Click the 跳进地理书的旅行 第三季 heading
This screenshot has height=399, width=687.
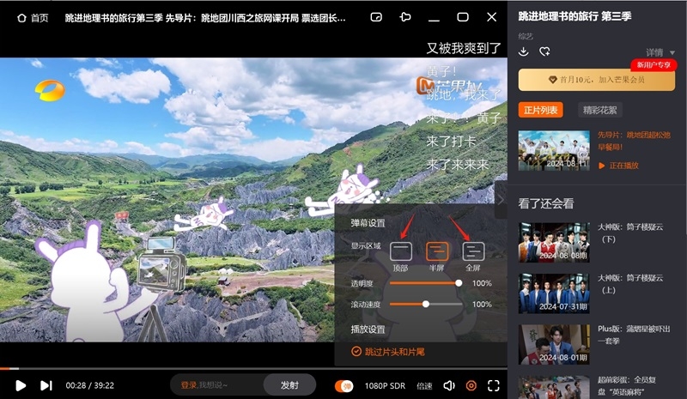click(x=575, y=16)
